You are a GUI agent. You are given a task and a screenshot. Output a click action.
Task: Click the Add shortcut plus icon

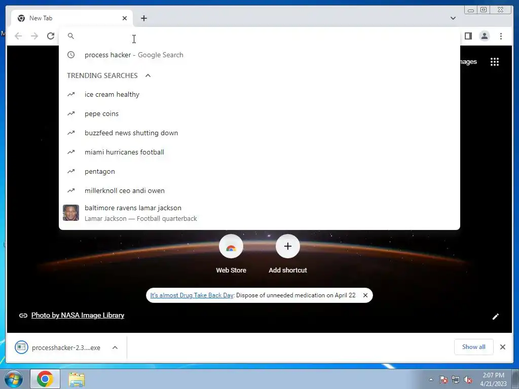coord(288,246)
